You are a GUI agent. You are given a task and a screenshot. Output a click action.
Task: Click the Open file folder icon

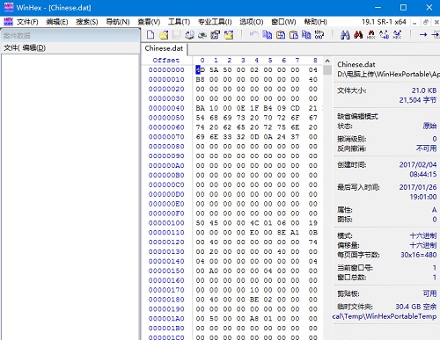pos(164,35)
